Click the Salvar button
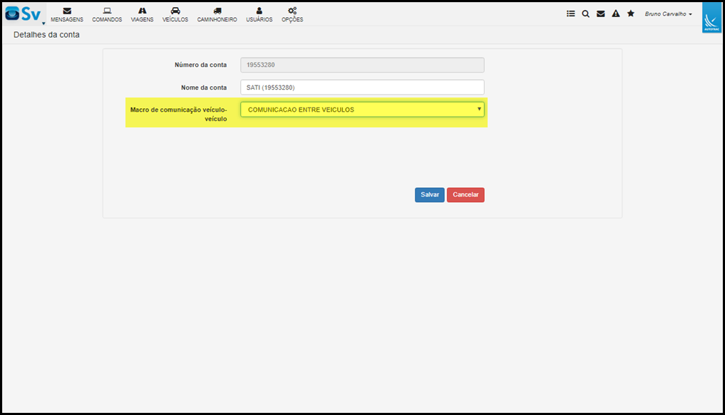The height and width of the screenshot is (415, 725). (430, 195)
